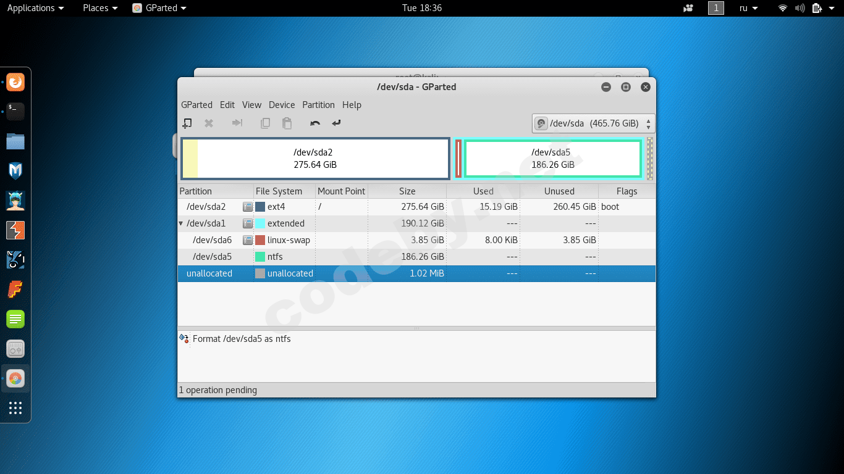Click the Delete partition X icon
844x474 pixels.
tap(209, 123)
